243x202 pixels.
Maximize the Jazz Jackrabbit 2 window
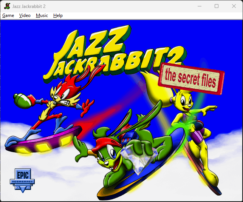[217, 6]
